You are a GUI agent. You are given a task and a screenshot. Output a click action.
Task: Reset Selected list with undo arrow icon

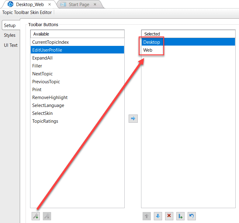pyautogui.click(x=192, y=216)
